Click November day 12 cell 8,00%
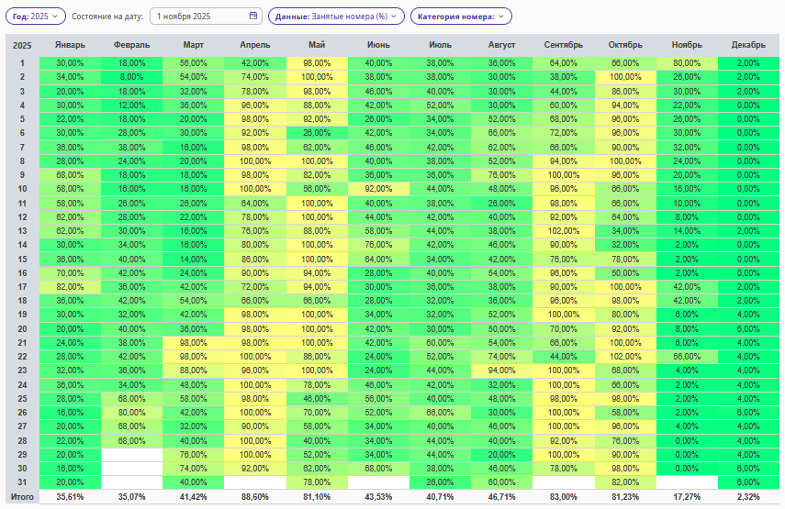 [687, 217]
